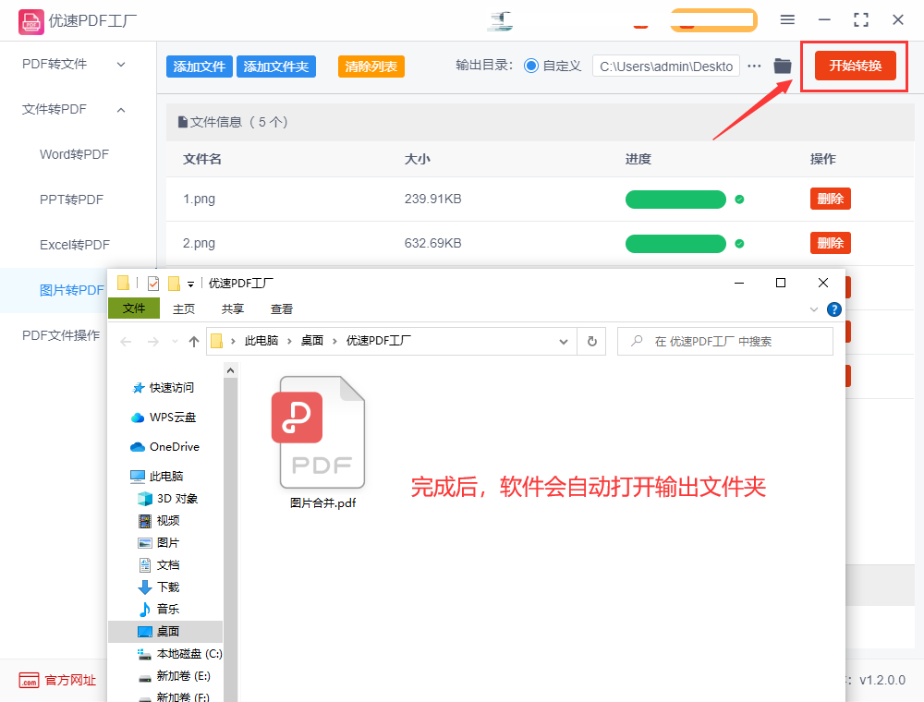Screen dimensions: 924x702
Task: Open the Explorer 查看 tab
Action: 281,309
